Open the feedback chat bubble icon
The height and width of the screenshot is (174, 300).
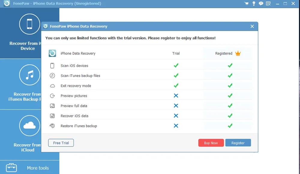pos(261,3)
